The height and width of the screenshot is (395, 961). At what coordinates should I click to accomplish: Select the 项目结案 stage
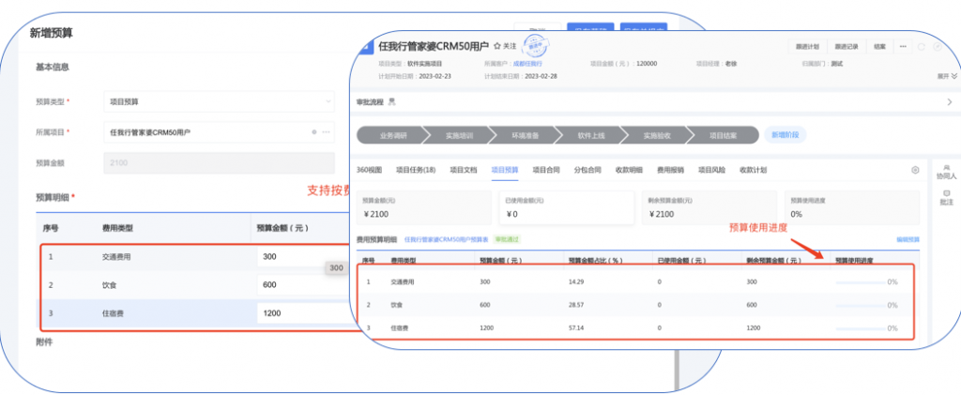pyautogui.click(x=724, y=135)
